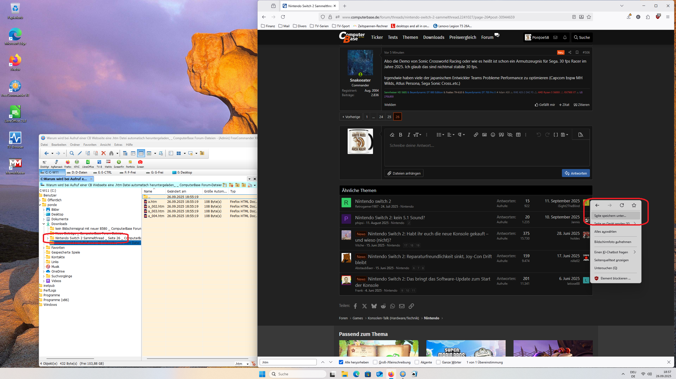Click the red delete X in FreeCommander toolbar
Viewport: 676px width, 379px height.
click(104, 153)
